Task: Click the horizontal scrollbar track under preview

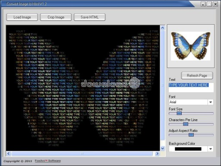Action: (82, 153)
